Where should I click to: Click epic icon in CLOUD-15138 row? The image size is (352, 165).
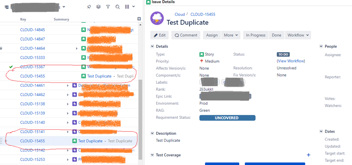coord(75,104)
